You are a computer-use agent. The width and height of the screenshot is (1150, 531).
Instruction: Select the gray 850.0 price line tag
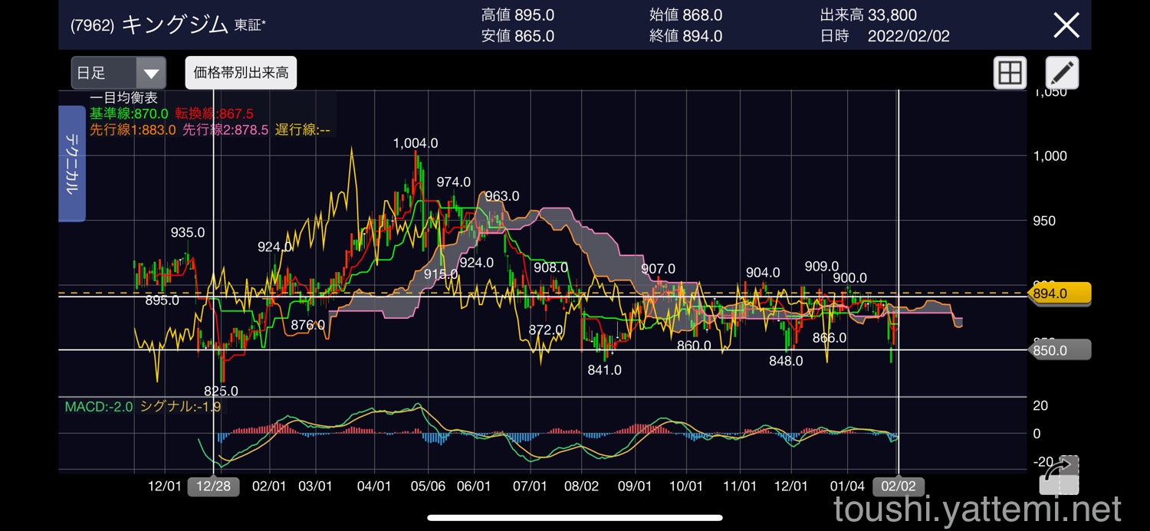[x=1057, y=350]
